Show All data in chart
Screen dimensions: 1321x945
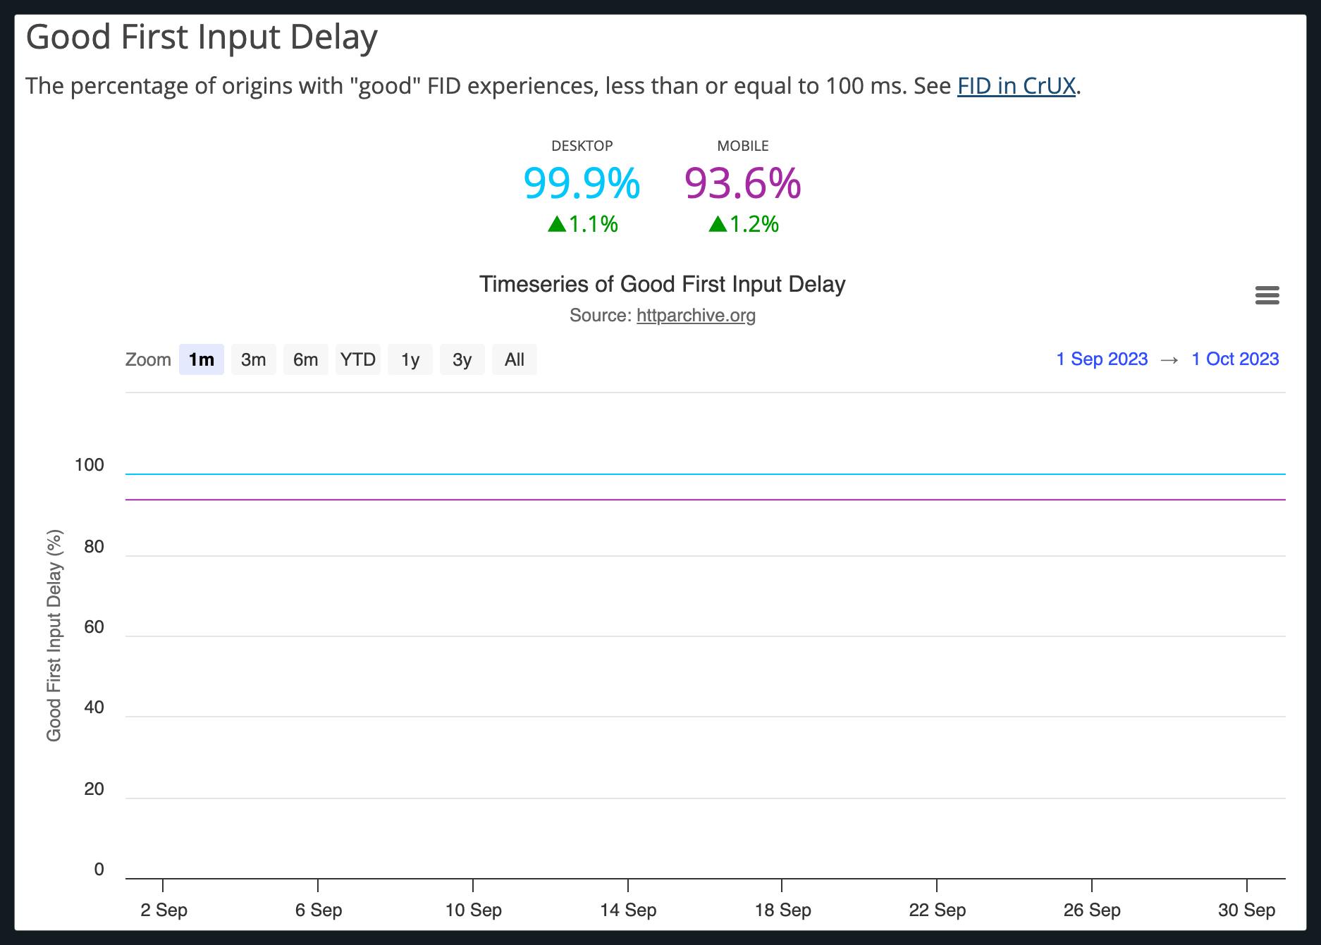click(514, 359)
